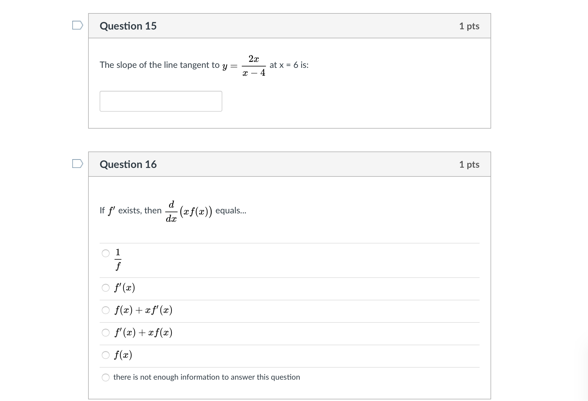Click the derivative question prompt in Question 16
Screen dimensions: 588x401
(x=172, y=211)
